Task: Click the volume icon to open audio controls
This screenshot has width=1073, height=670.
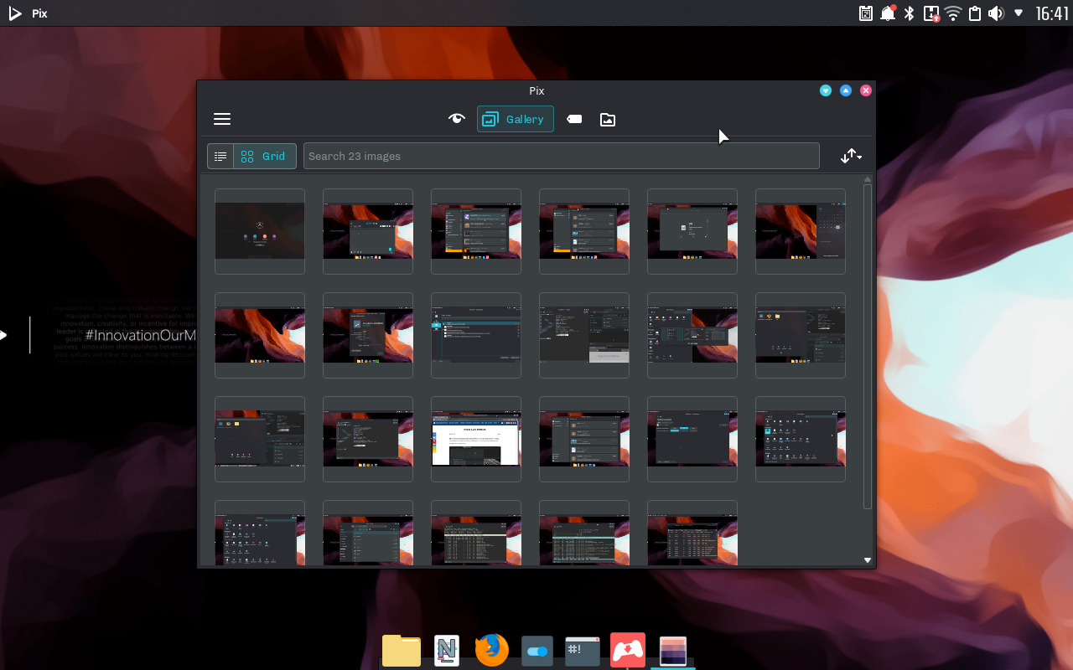Action: click(996, 13)
